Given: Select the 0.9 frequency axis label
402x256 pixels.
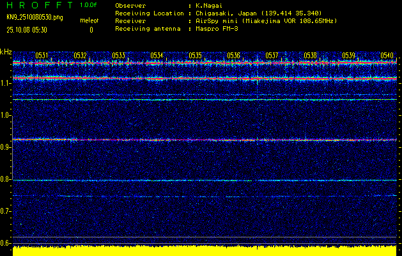Looking at the screenshot, I should point(6,147).
